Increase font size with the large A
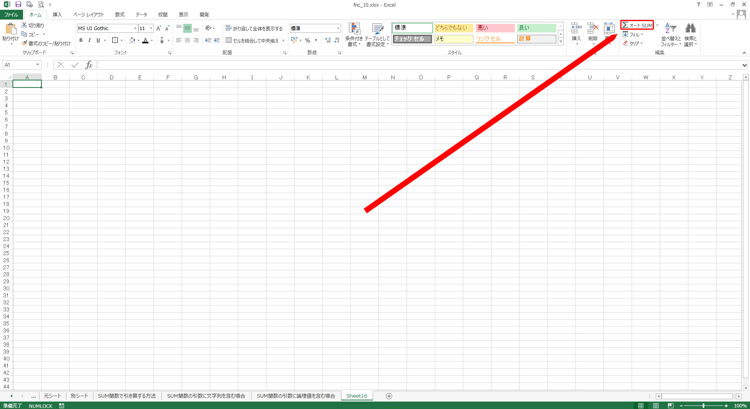Image resolution: width=750 pixels, height=409 pixels. point(159,28)
